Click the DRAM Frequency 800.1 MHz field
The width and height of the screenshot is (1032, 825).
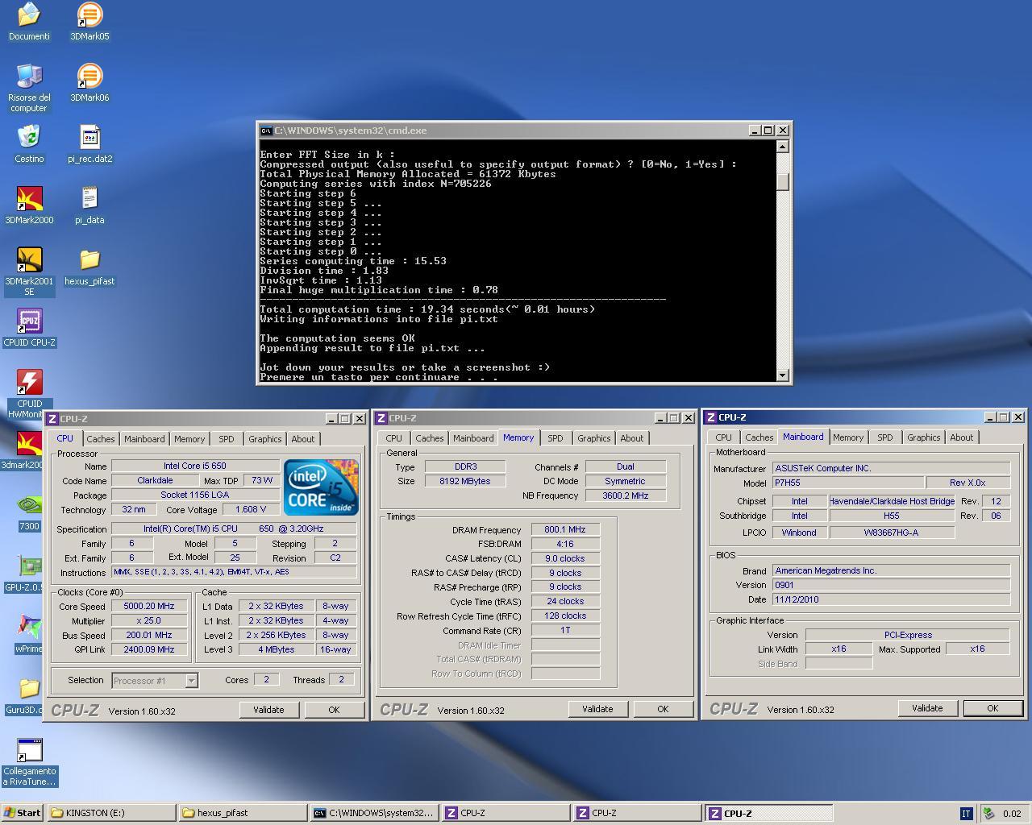click(x=565, y=529)
